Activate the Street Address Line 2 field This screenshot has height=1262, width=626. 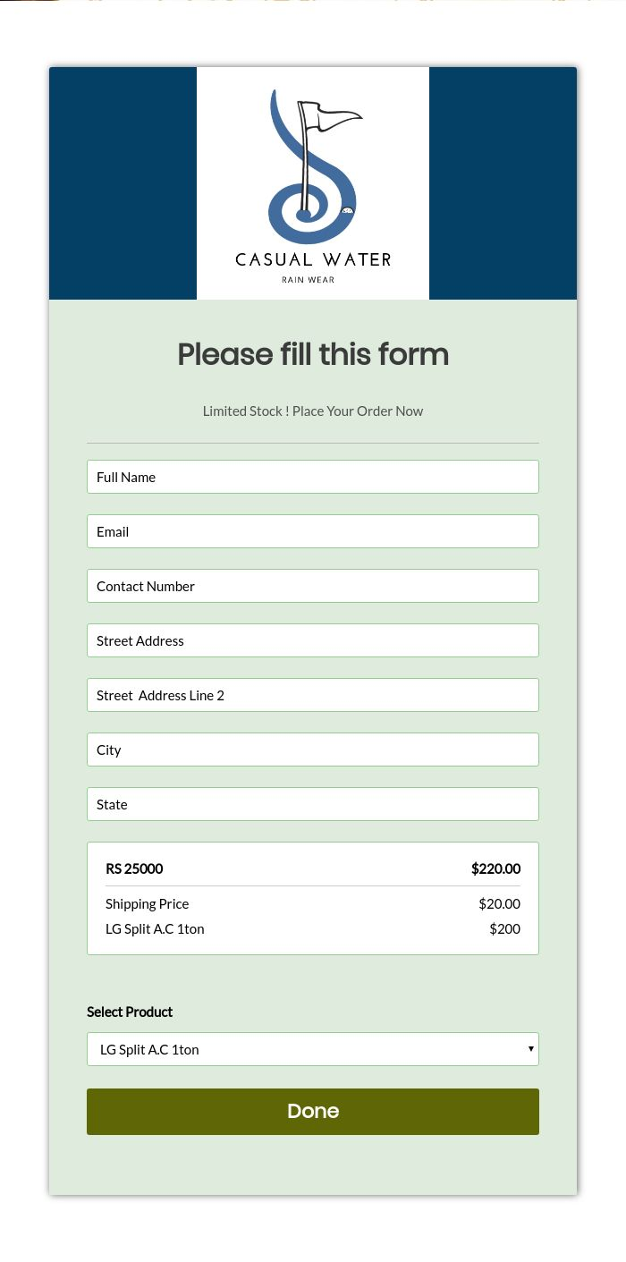[x=313, y=695]
